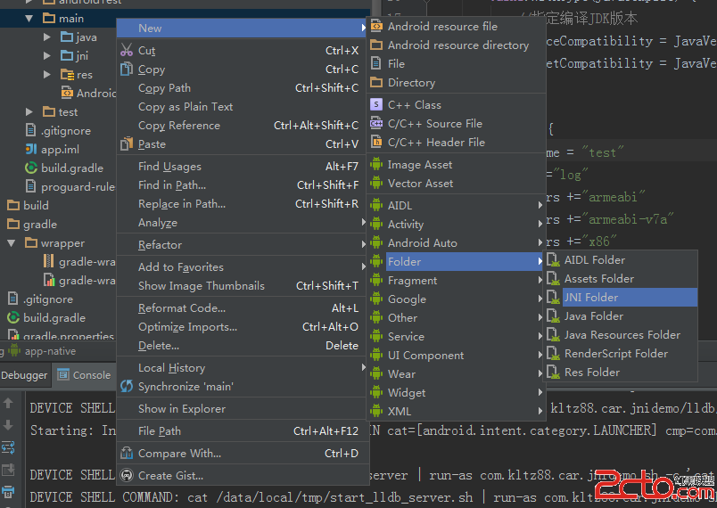The image size is (717, 508).
Task: Select the gradle folder in project tree
Action: (x=32, y=225)
